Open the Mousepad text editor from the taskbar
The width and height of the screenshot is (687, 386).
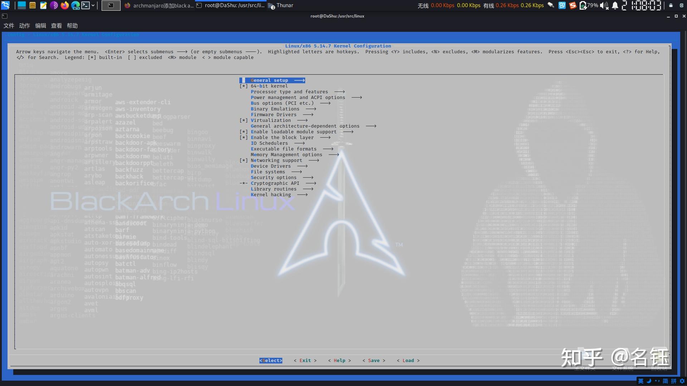pyautogui.click(x=43, y=5)
